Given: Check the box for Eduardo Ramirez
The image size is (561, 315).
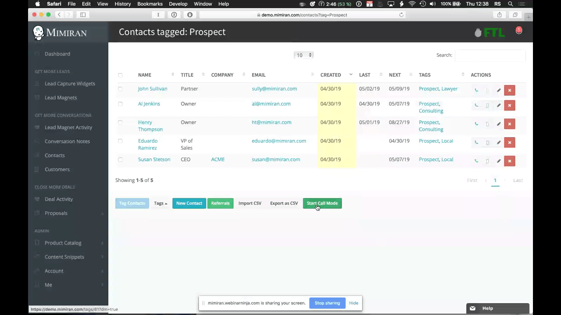Looking at the screenshot, I should (120, 141).
